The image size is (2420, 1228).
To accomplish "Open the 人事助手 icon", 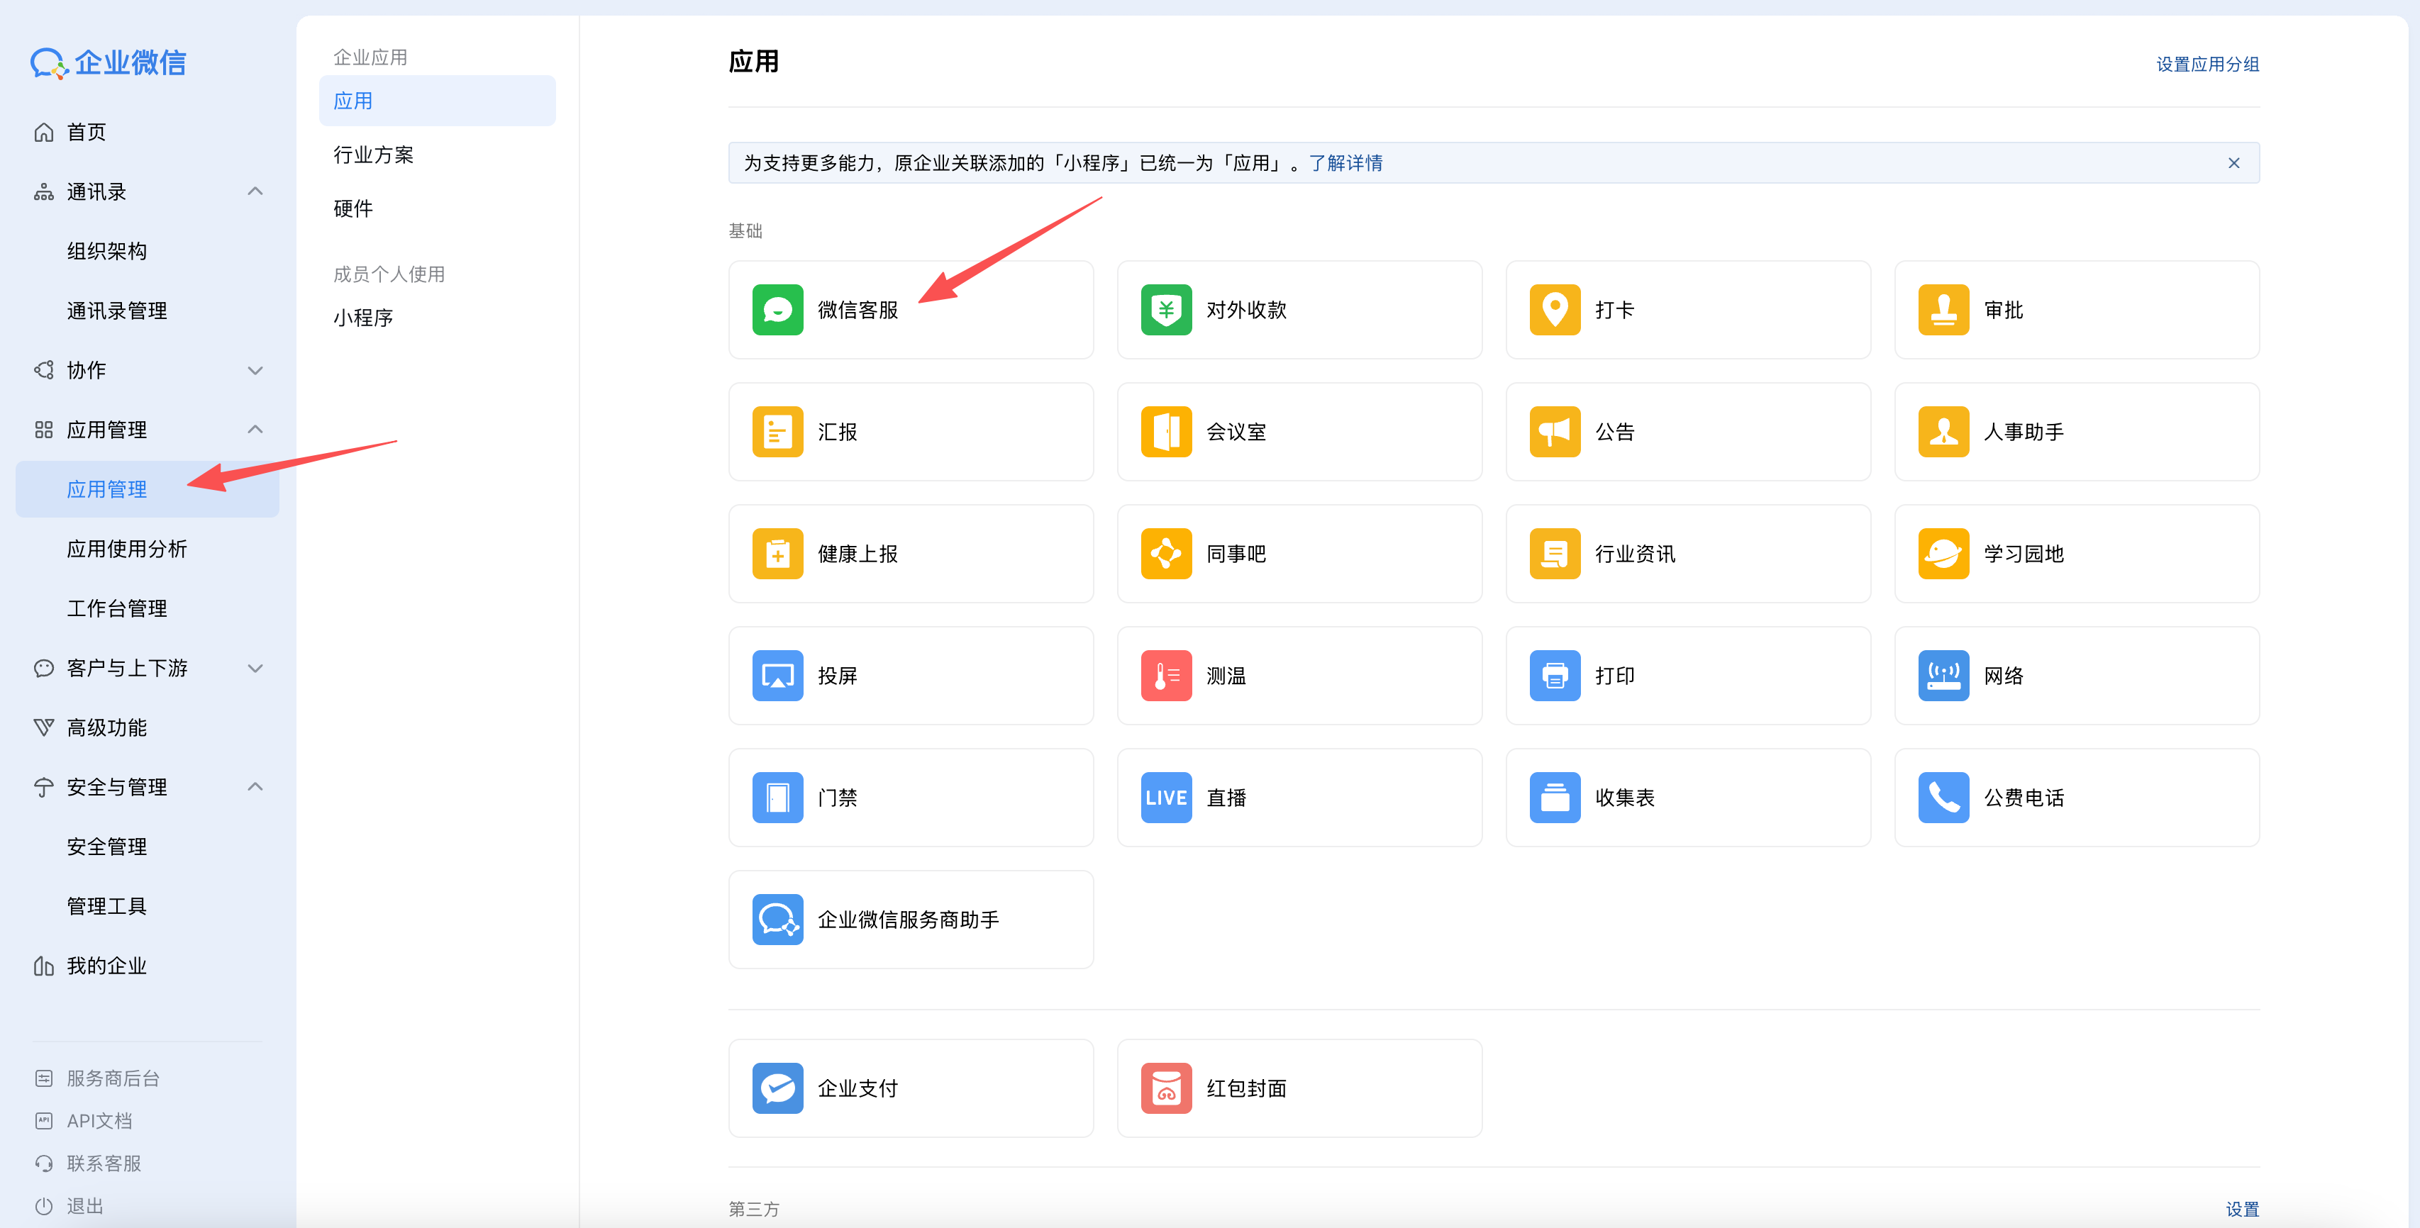I will point(1943,432).
